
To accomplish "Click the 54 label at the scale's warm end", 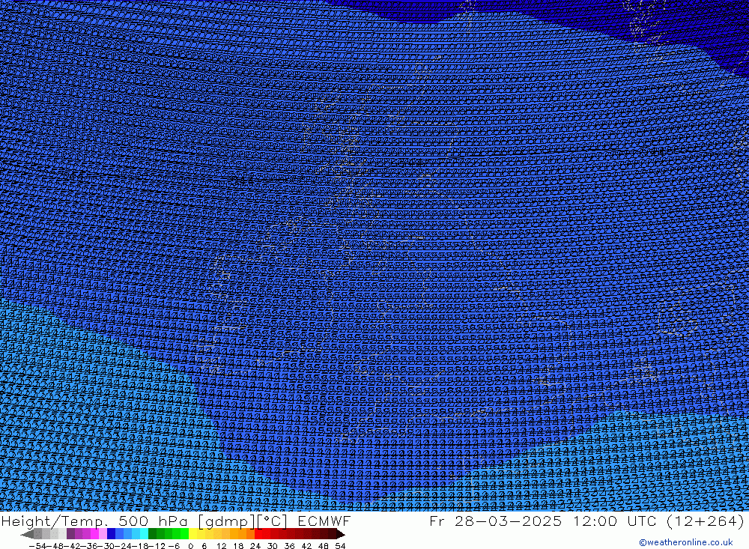I will point(340,546).
